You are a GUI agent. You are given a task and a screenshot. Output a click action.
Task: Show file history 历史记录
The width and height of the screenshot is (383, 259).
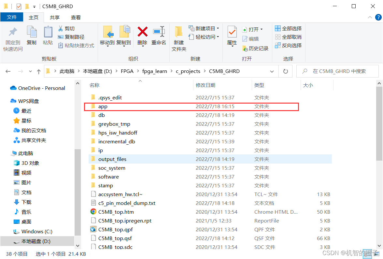coord(255,48)
